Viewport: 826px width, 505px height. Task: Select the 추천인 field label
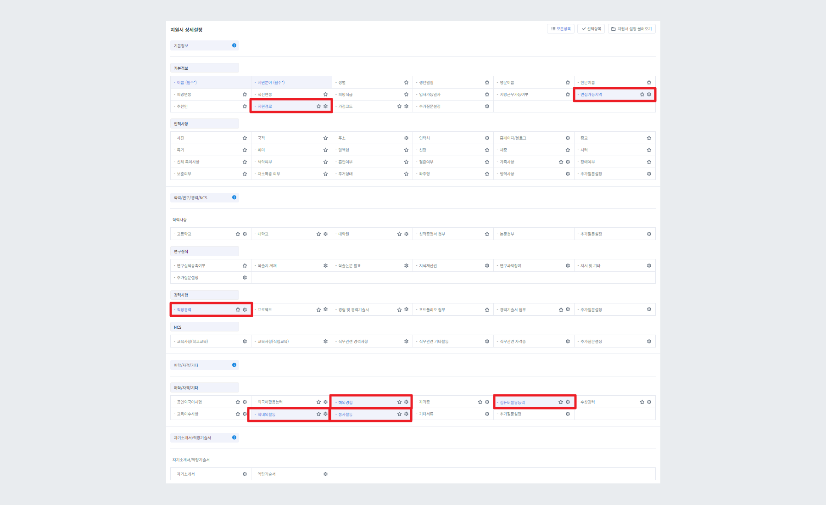tap(182, 107)
